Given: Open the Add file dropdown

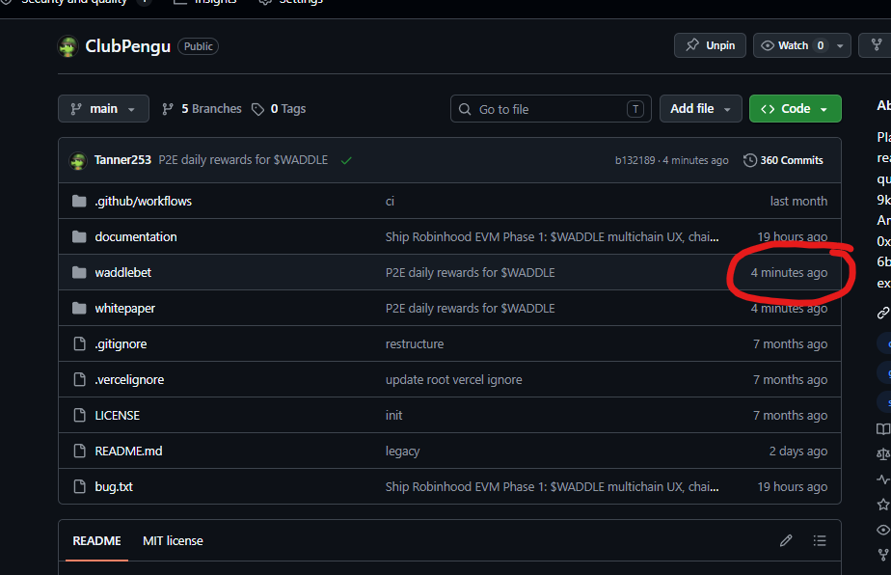Looking at the screenshot, I should click(701, 109).
